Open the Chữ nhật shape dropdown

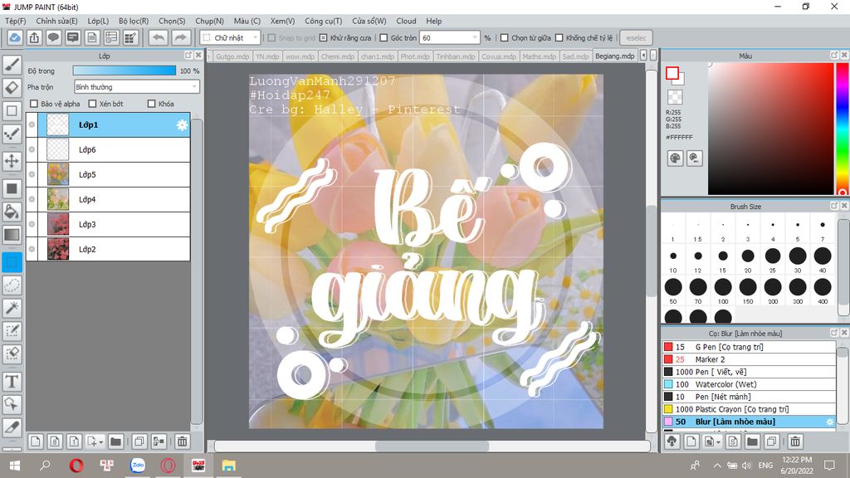pos(231,38)
